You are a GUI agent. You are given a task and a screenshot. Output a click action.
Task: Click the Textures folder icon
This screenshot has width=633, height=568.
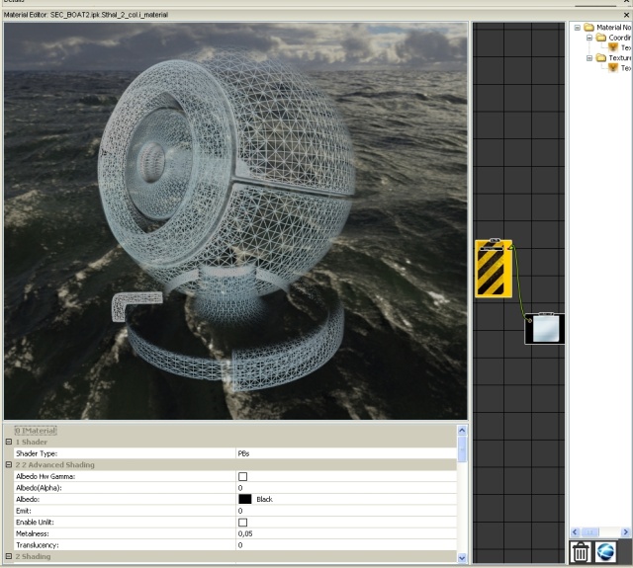point(601,57)
